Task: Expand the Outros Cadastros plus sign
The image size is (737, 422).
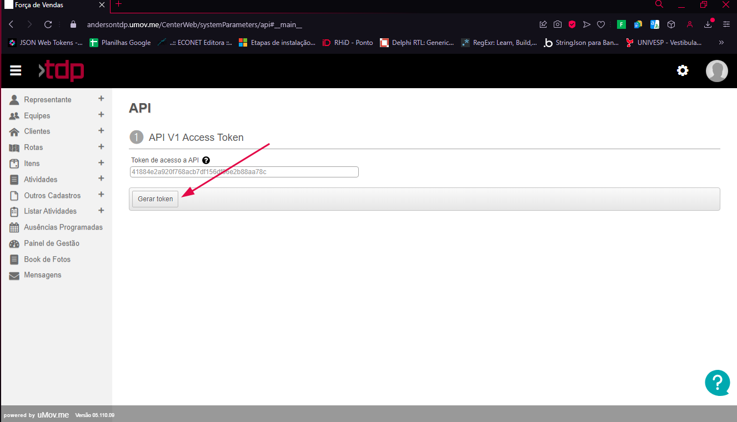Action: 101,195
